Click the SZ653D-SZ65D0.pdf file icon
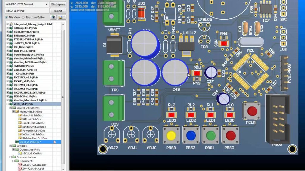The height and width of the screenshot is (171, 305). tap(20, 165)
